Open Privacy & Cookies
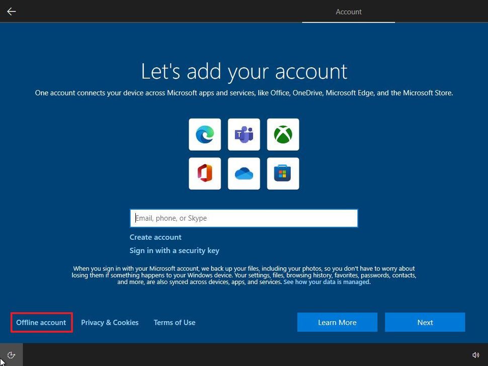The image size is (488, 366). tap(110, 322)
